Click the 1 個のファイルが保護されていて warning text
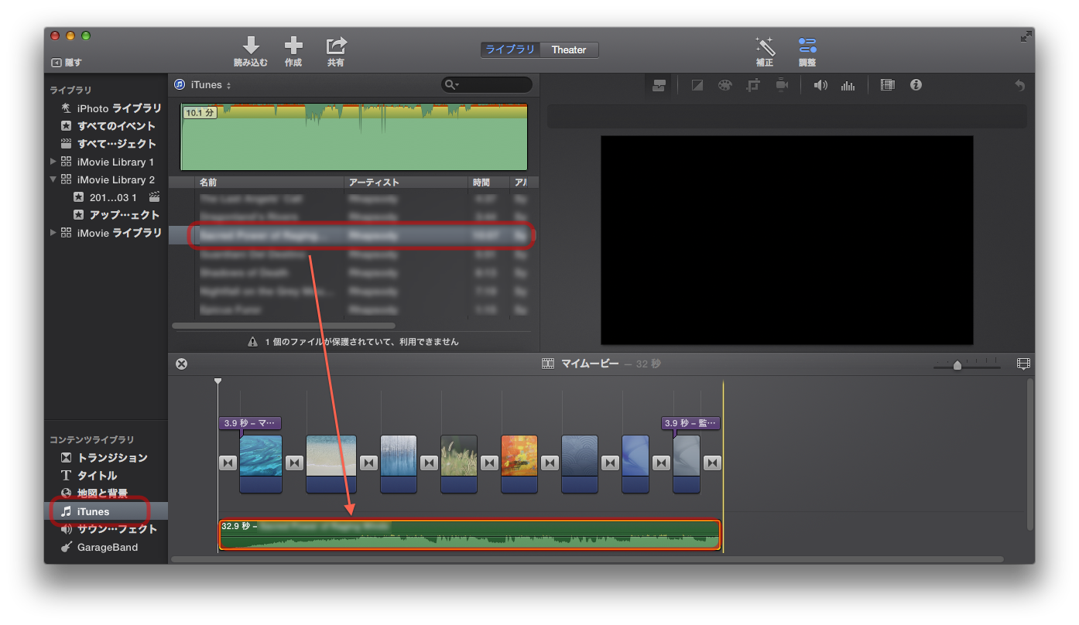Image resolution: width=1079 pixels, height=625 pixels. pos(361,341)
